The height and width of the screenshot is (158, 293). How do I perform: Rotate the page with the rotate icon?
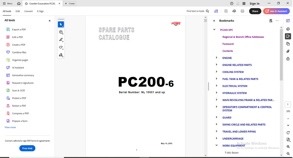pyautogui.click(x=288, y=133)
